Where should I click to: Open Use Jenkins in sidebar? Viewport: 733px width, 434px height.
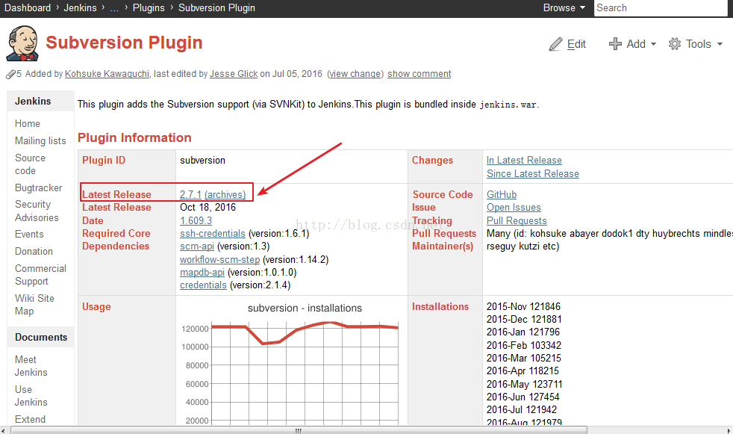click(x=31, y=396)
